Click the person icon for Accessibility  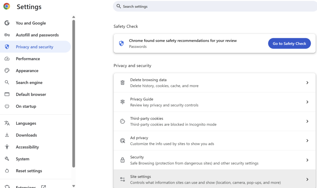click(x=7, y=147)
